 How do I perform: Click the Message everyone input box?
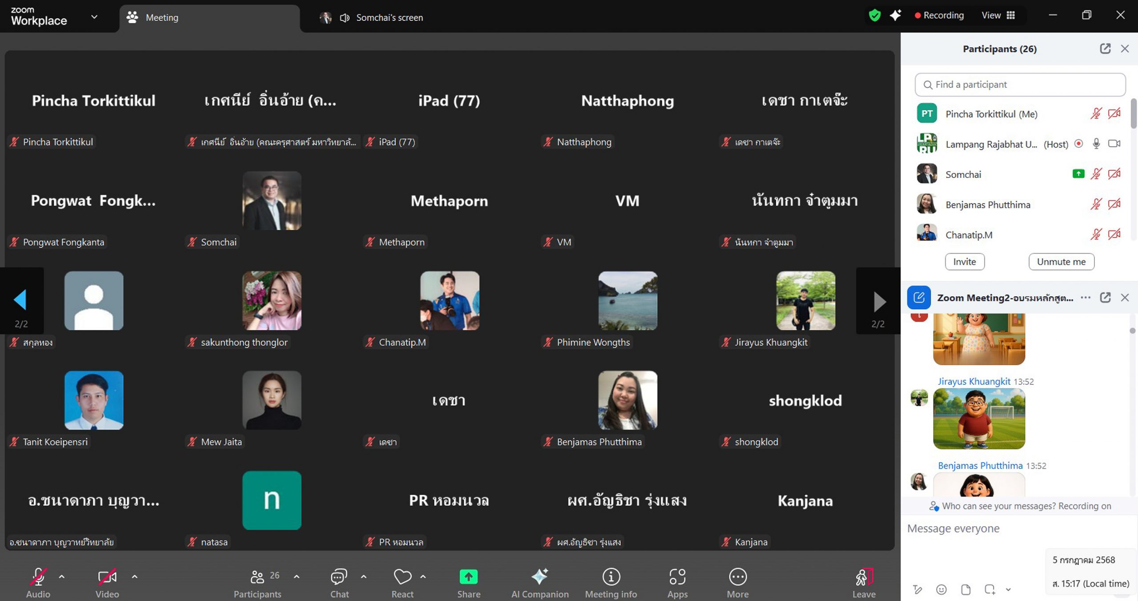[x=1019, y=529]
